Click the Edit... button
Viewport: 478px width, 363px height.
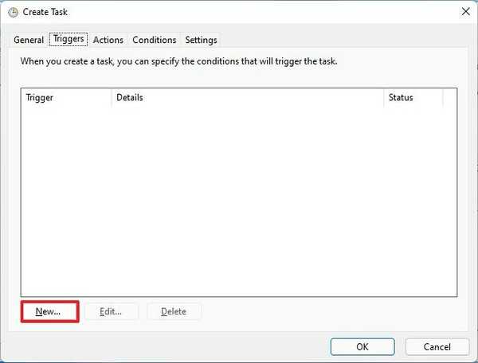tap(111, 311)
